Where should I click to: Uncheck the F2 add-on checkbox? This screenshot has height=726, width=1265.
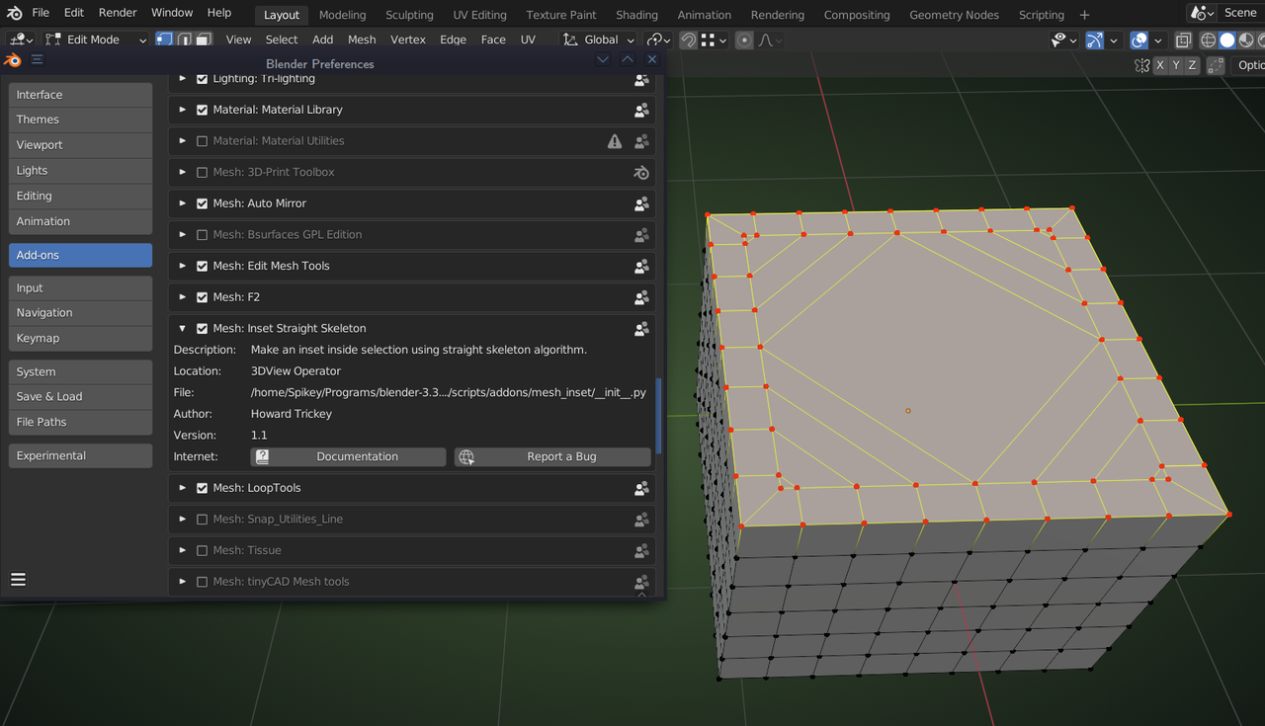pos(203,297)
